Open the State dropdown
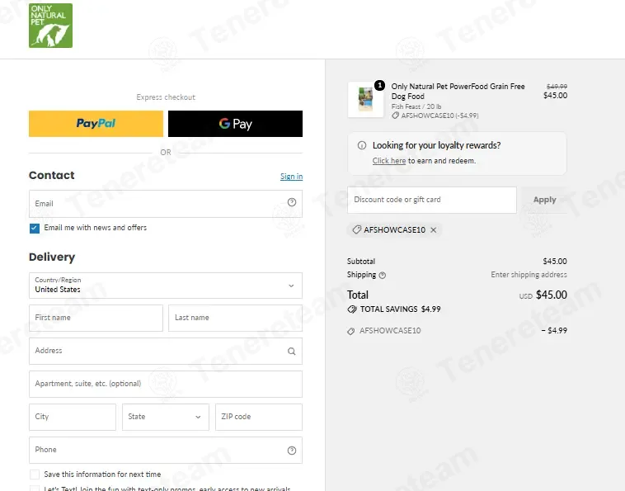Screen dimensions: 625x491 [x=166, y=418]
